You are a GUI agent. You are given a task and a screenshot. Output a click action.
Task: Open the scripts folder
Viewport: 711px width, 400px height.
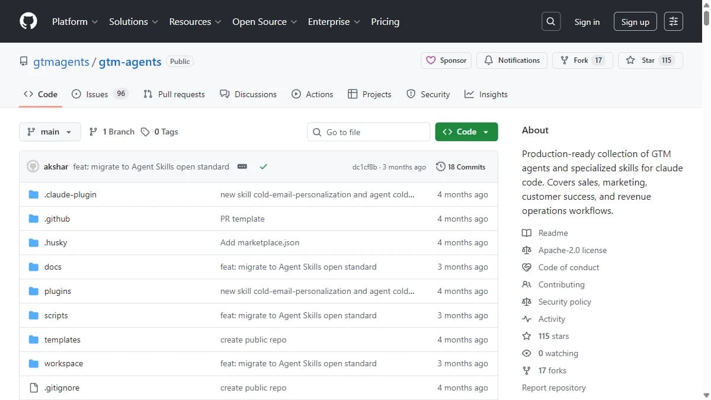tap(56, 316)
